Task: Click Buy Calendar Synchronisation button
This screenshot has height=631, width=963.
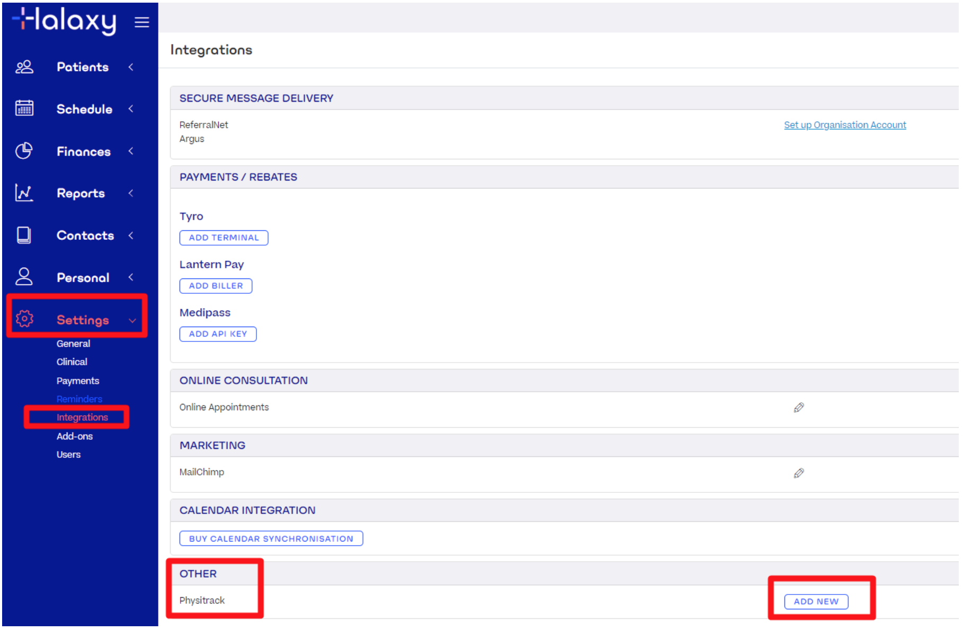Action: point(271,538)
